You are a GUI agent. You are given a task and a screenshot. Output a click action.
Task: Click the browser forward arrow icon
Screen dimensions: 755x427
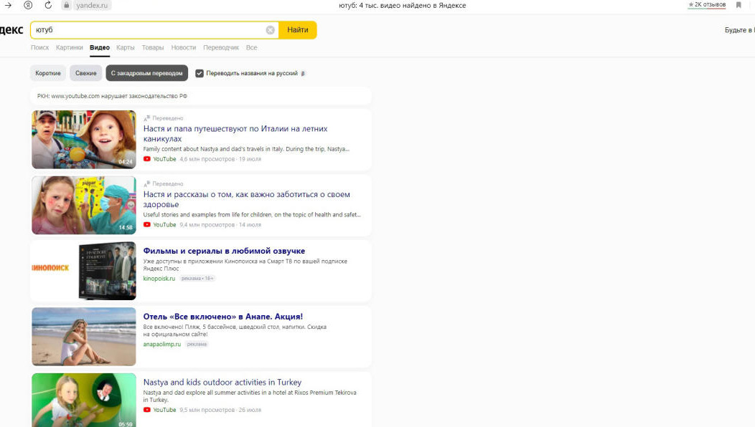pyautogui.click(x=9, y=5)
